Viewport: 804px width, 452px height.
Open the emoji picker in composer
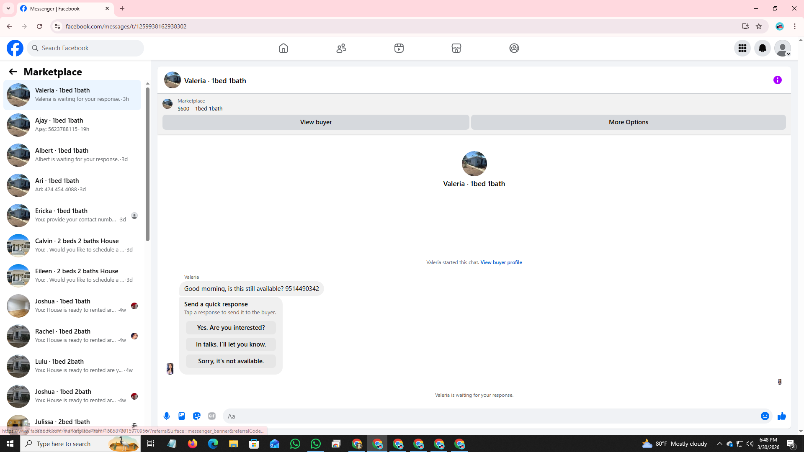(765, 416)
